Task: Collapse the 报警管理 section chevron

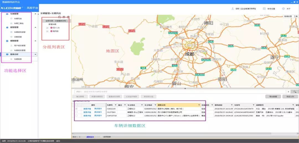Action: tap(35, 27)
